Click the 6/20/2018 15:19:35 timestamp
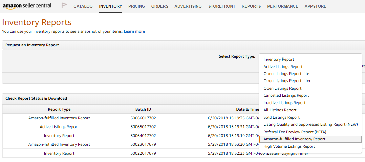This screenshot has height=162, width=365. 234,118
